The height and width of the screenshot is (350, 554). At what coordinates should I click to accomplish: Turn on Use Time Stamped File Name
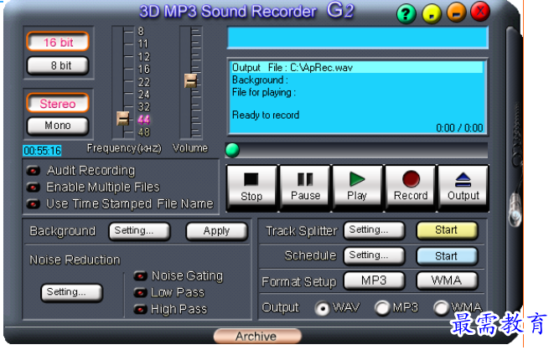tap(34, 203)
